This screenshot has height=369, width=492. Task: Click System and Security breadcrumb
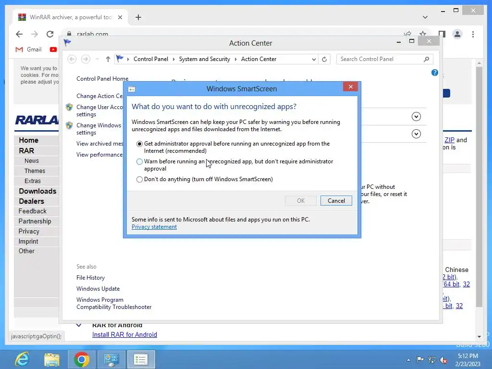204,59
